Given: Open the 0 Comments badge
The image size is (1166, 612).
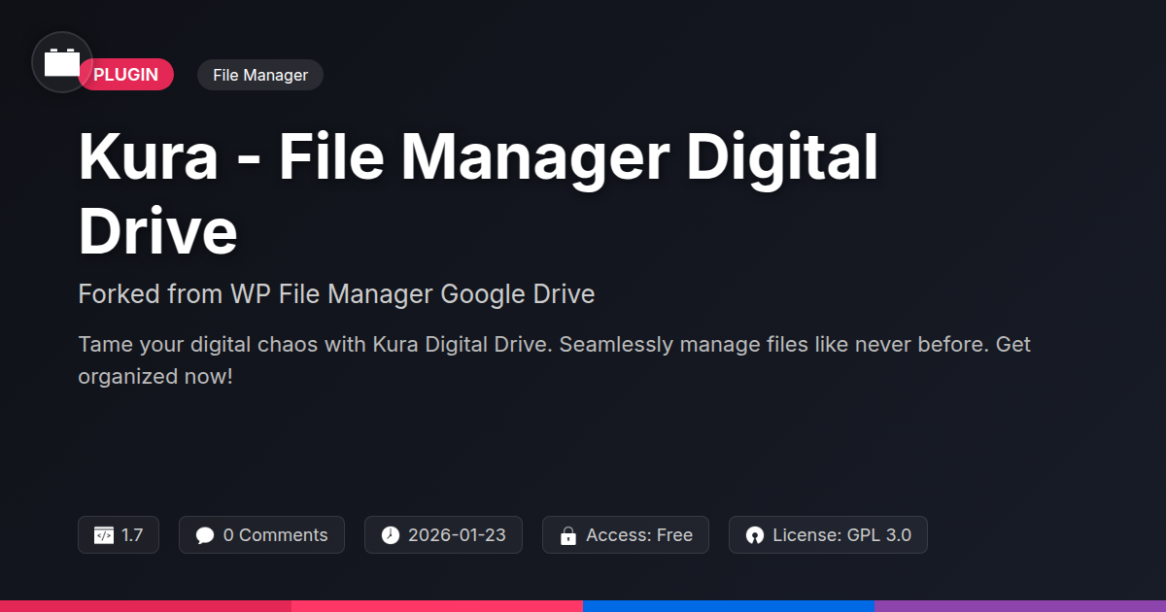Looking at the screenshot, I should coord(261,535).
